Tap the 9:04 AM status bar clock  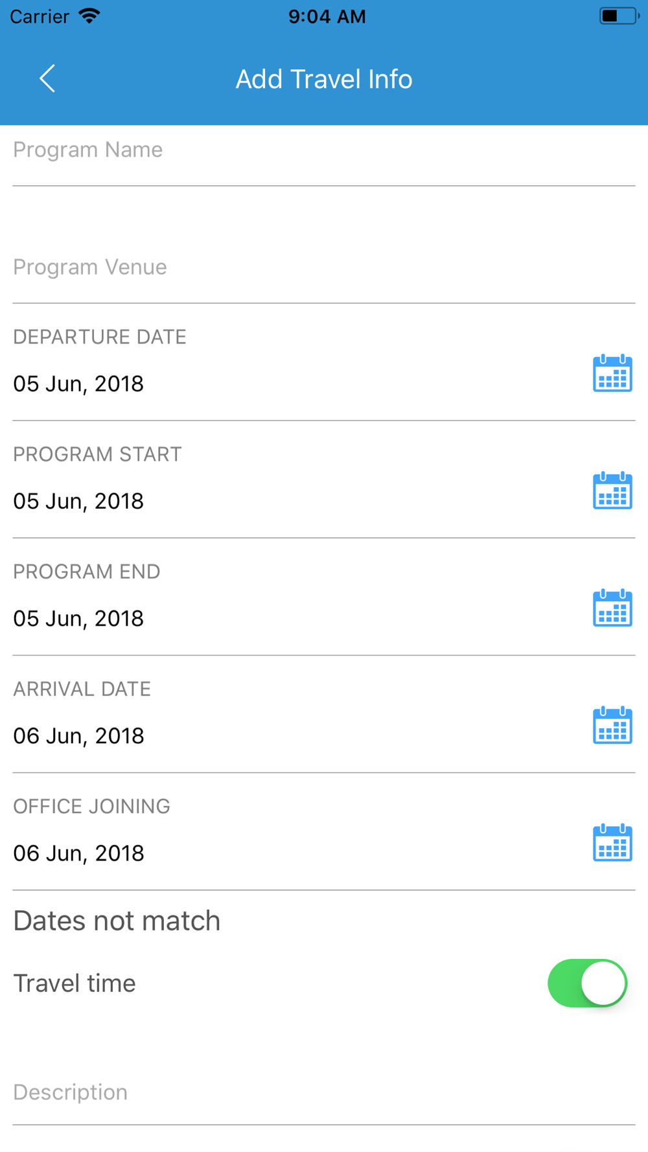[327, 16]
